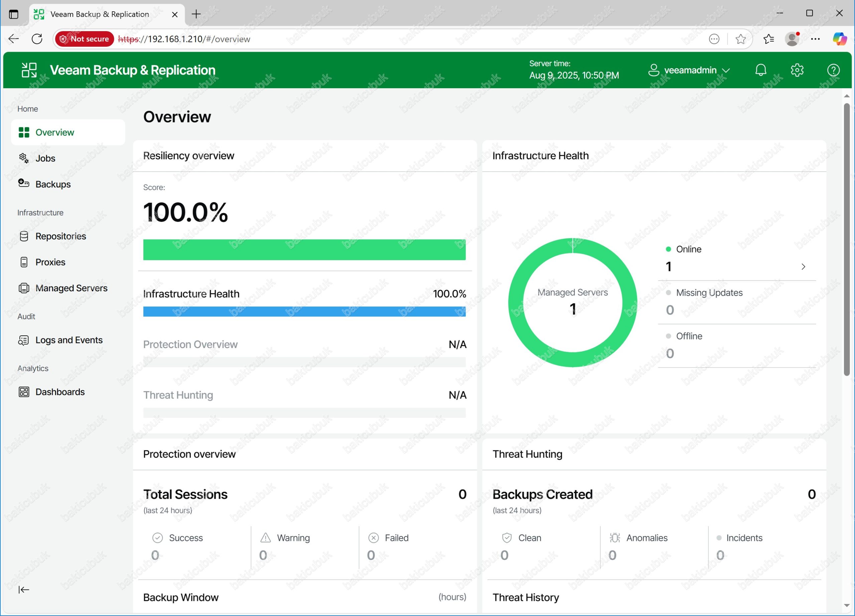
Task: Open Repositories in the sidebar
Action: click(x=68, y=236)
